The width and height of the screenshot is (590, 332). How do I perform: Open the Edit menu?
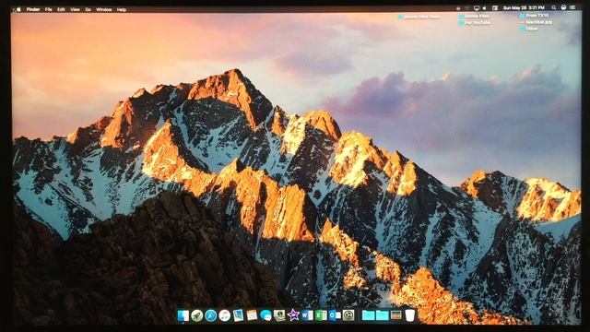click(62, 9)
